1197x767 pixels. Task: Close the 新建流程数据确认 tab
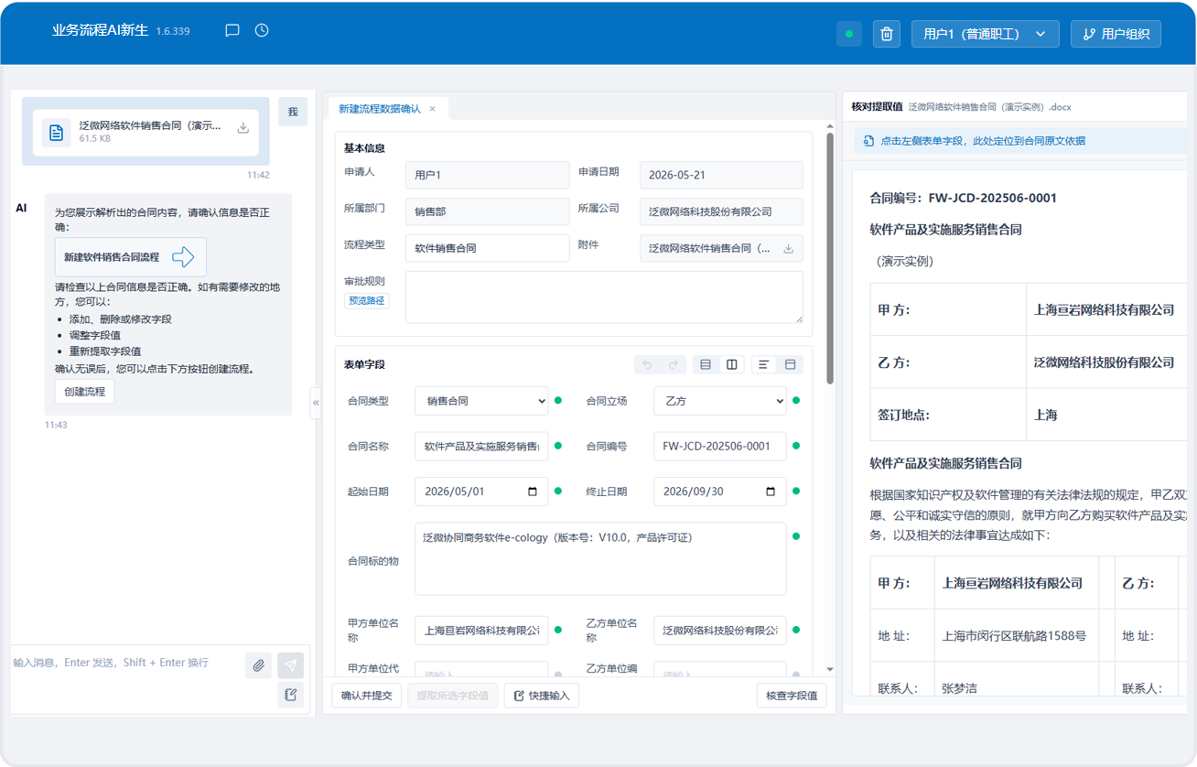click(432, 109)
